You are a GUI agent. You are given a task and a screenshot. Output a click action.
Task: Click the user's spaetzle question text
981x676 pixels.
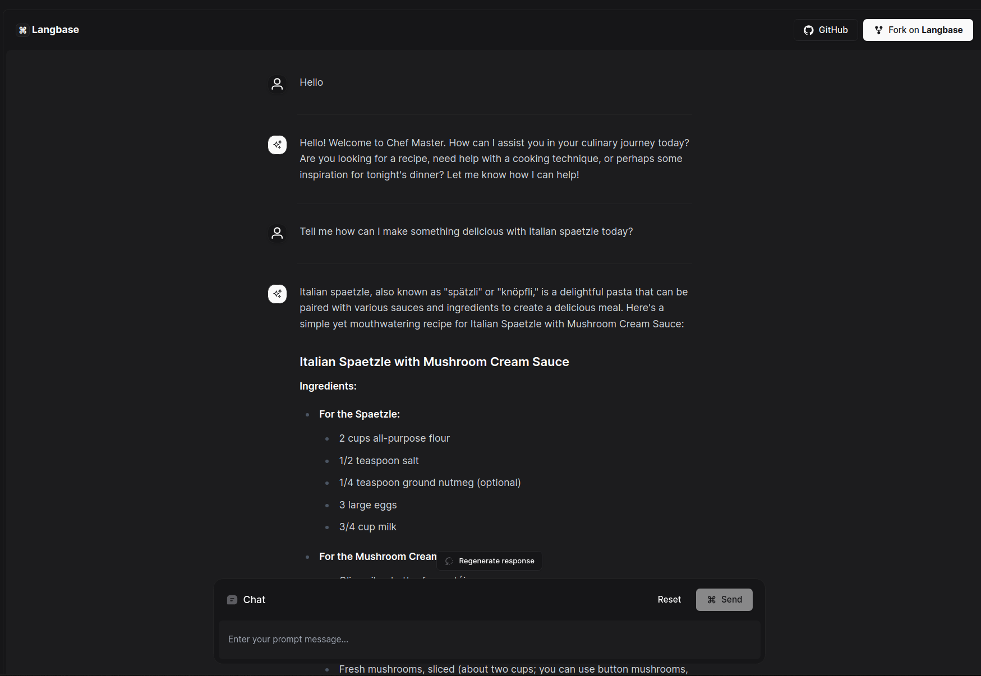466,231
